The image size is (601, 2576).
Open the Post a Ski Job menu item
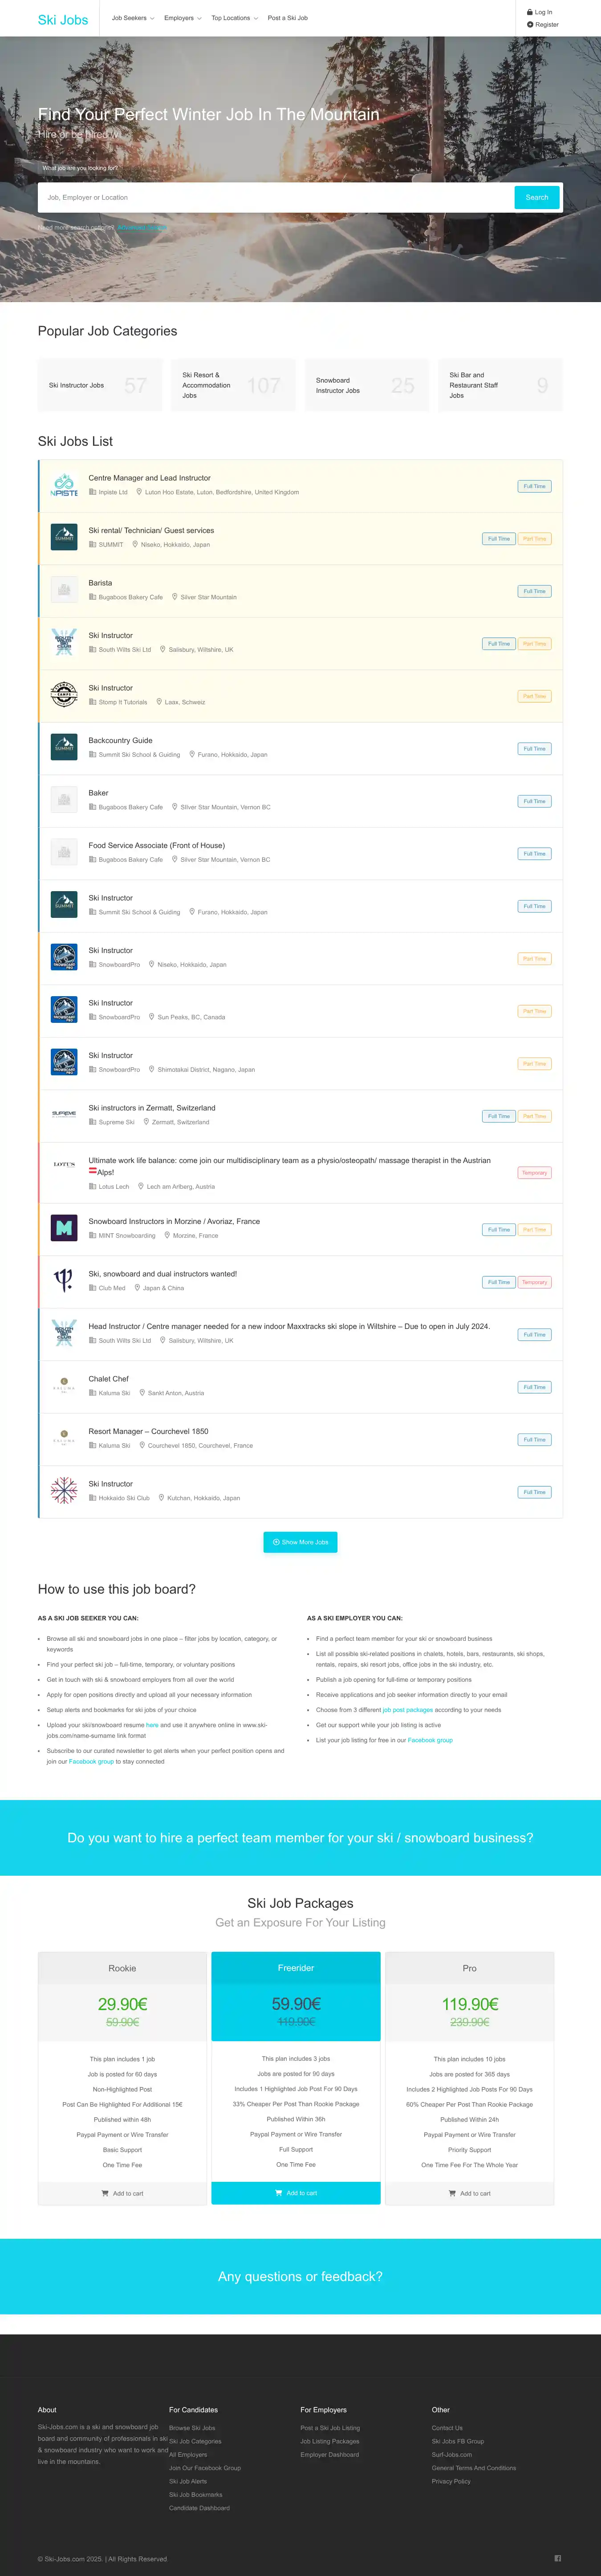point(288,18)
